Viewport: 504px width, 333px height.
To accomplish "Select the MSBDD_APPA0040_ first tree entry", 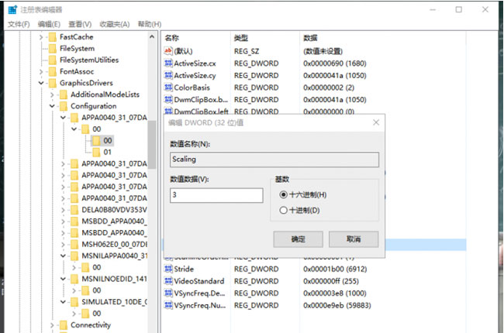I will 114,221.
